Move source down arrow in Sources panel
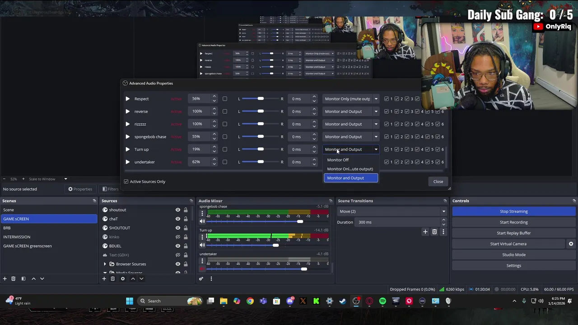578x325 pixels. [141, 279]
